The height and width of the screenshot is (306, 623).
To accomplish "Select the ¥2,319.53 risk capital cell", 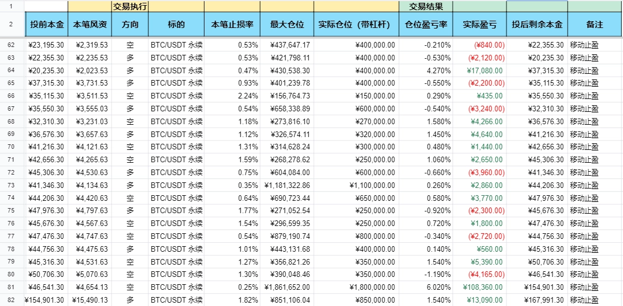I will tap(90, 45).
